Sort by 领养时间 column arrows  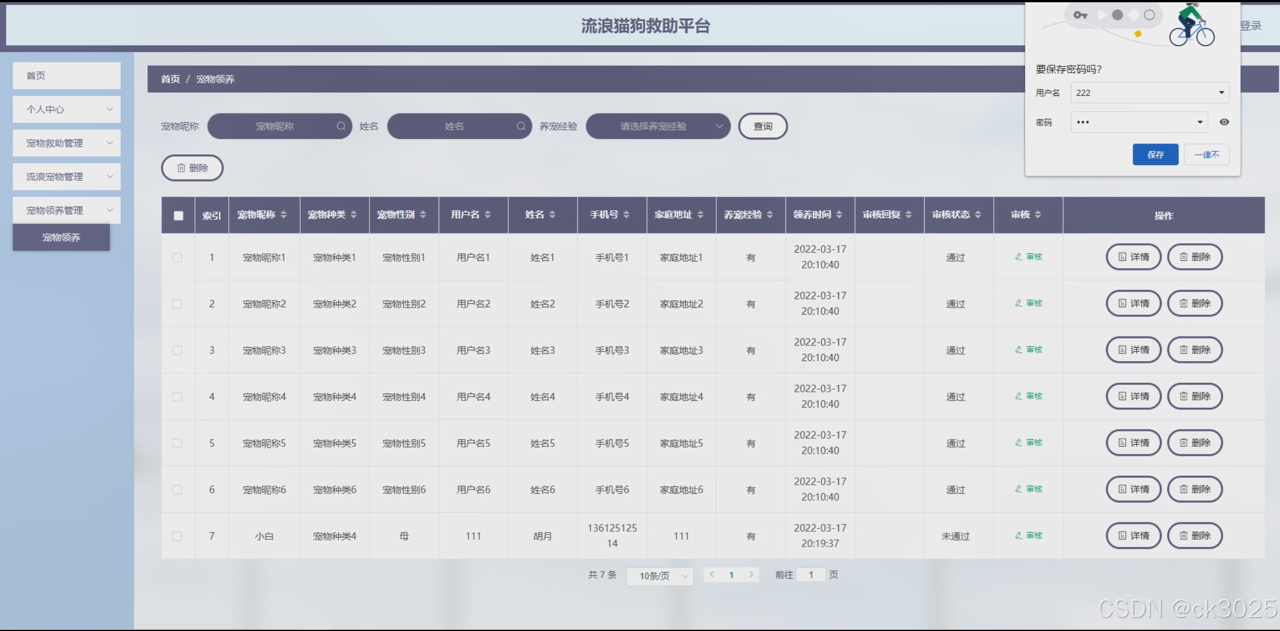(839, 214)
